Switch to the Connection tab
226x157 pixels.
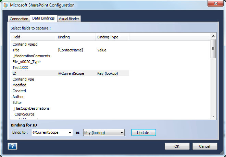point(19,19)
